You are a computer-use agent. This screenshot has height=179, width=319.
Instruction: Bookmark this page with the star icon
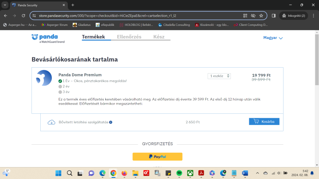(261, 16)
